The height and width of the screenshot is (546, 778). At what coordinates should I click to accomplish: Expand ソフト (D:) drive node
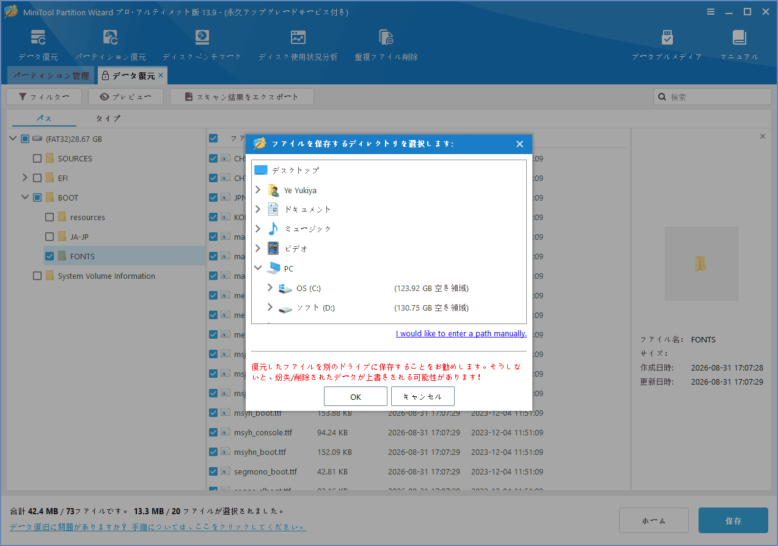(x=270, y=308)
